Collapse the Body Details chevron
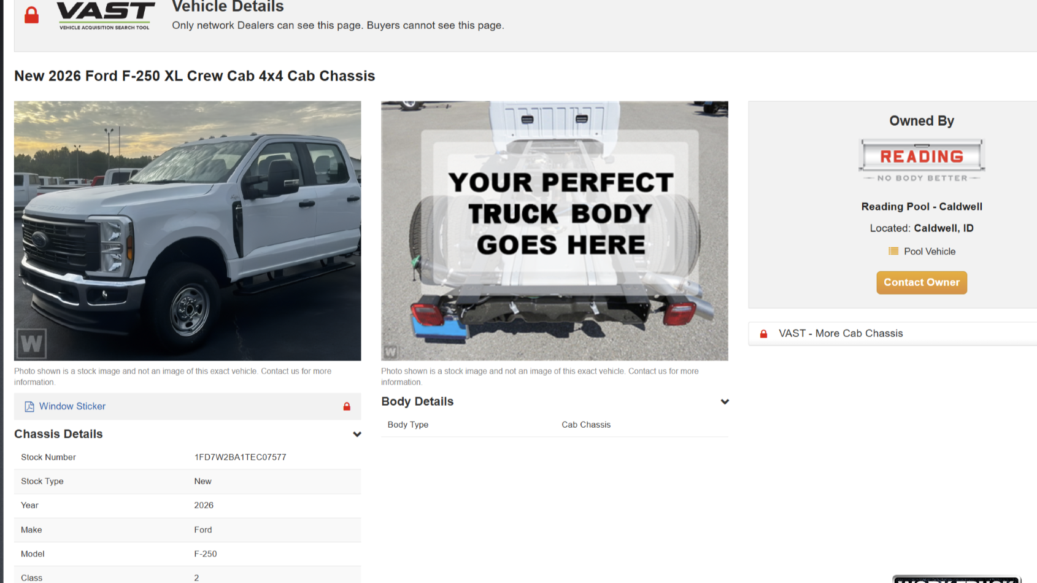Viewport: 1037px width, 583px height. [724, 402]
